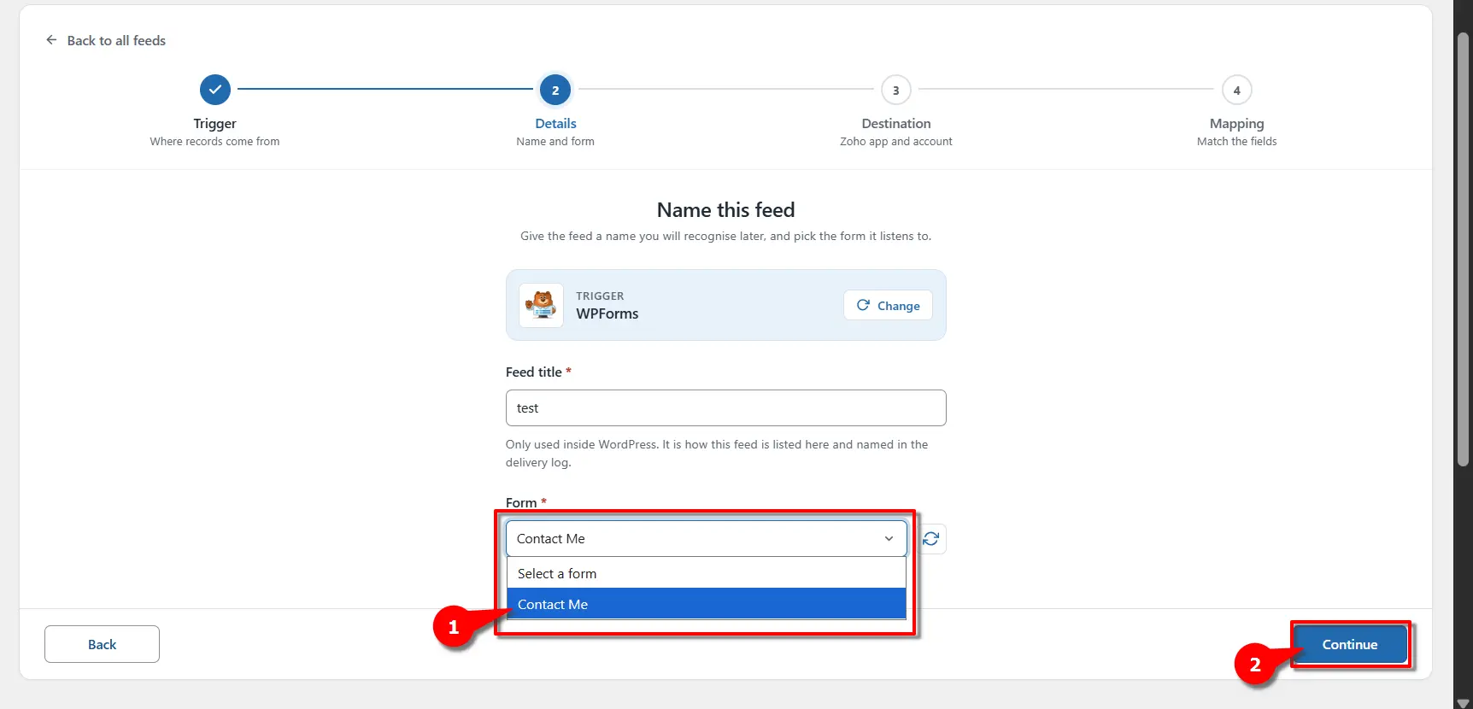Screen dimensions: 1473x709
Task: Continue to the Destination step
Action: click(x=1350, y=644)
